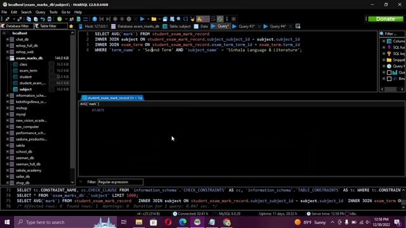This screenshot has width=406, height=228.
Task: Toggle the Query profile checkbox in helpers
Action: [x=389, y=72]
